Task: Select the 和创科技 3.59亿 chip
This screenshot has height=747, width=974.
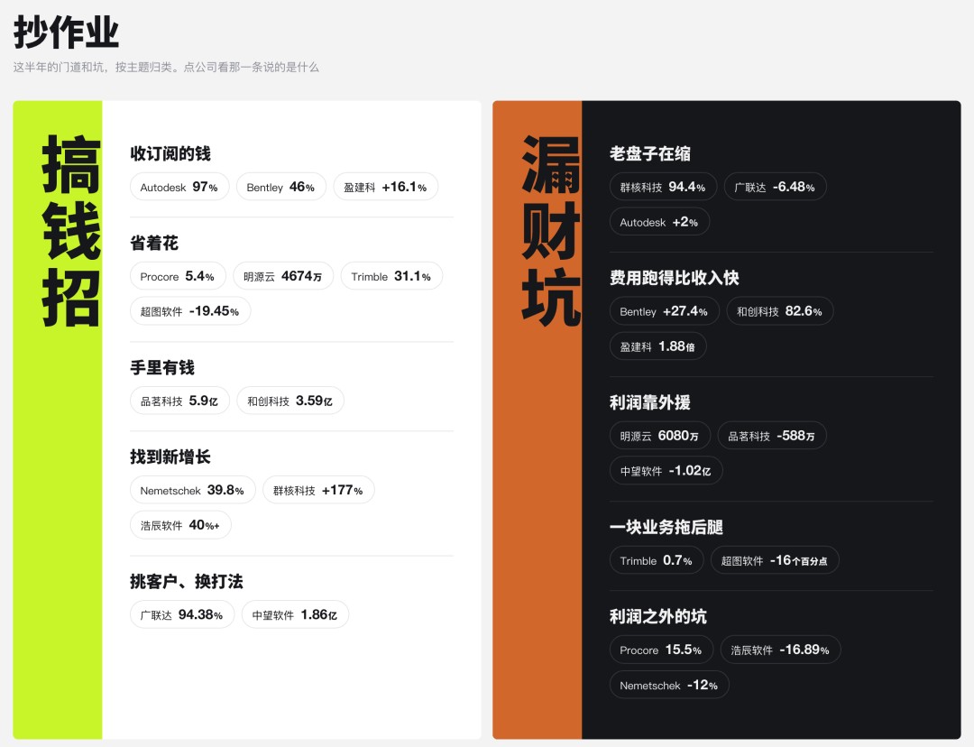Action: pos(290,401)
